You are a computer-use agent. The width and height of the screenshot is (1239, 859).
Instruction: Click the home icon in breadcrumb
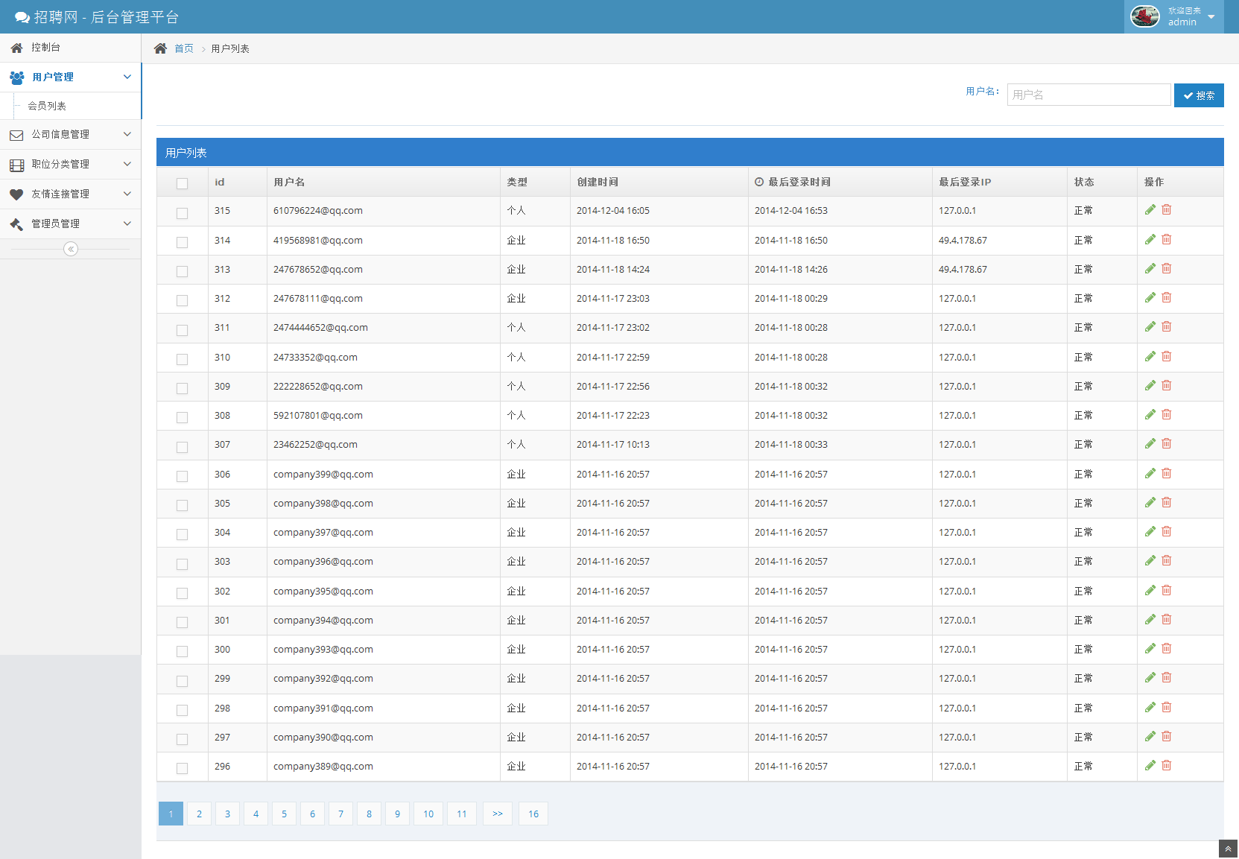pyautogui.click(x=160, y=48)
